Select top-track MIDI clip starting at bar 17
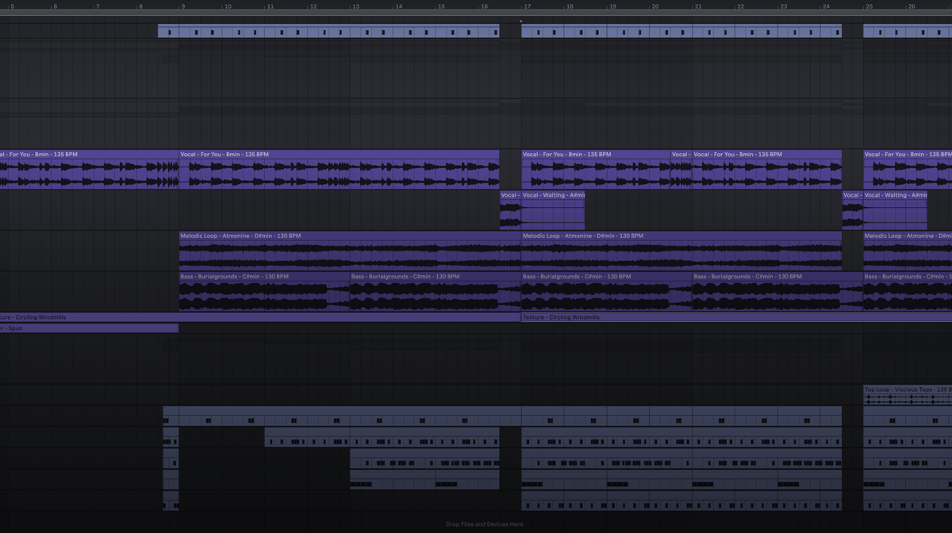952x533 pixels. coord(681,31)
